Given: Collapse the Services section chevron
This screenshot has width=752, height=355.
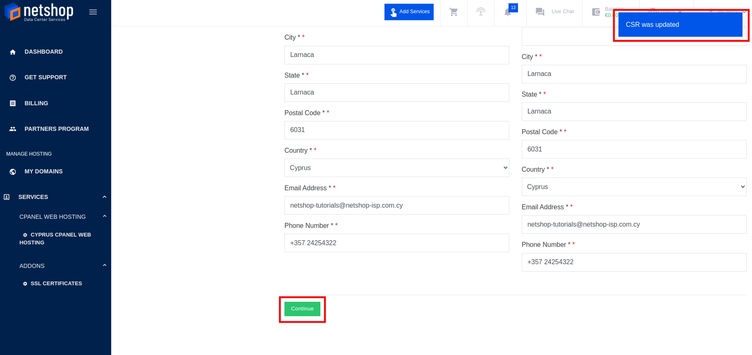Looking at the screenshot, I should tap(105, 197).
